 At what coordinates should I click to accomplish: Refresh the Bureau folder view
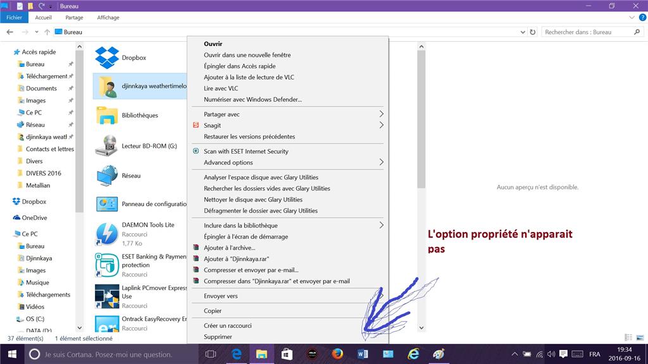pos(533,32)
